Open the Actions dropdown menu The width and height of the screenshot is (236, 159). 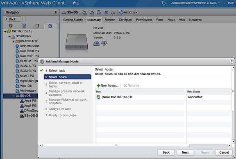[x=129, y=12]
